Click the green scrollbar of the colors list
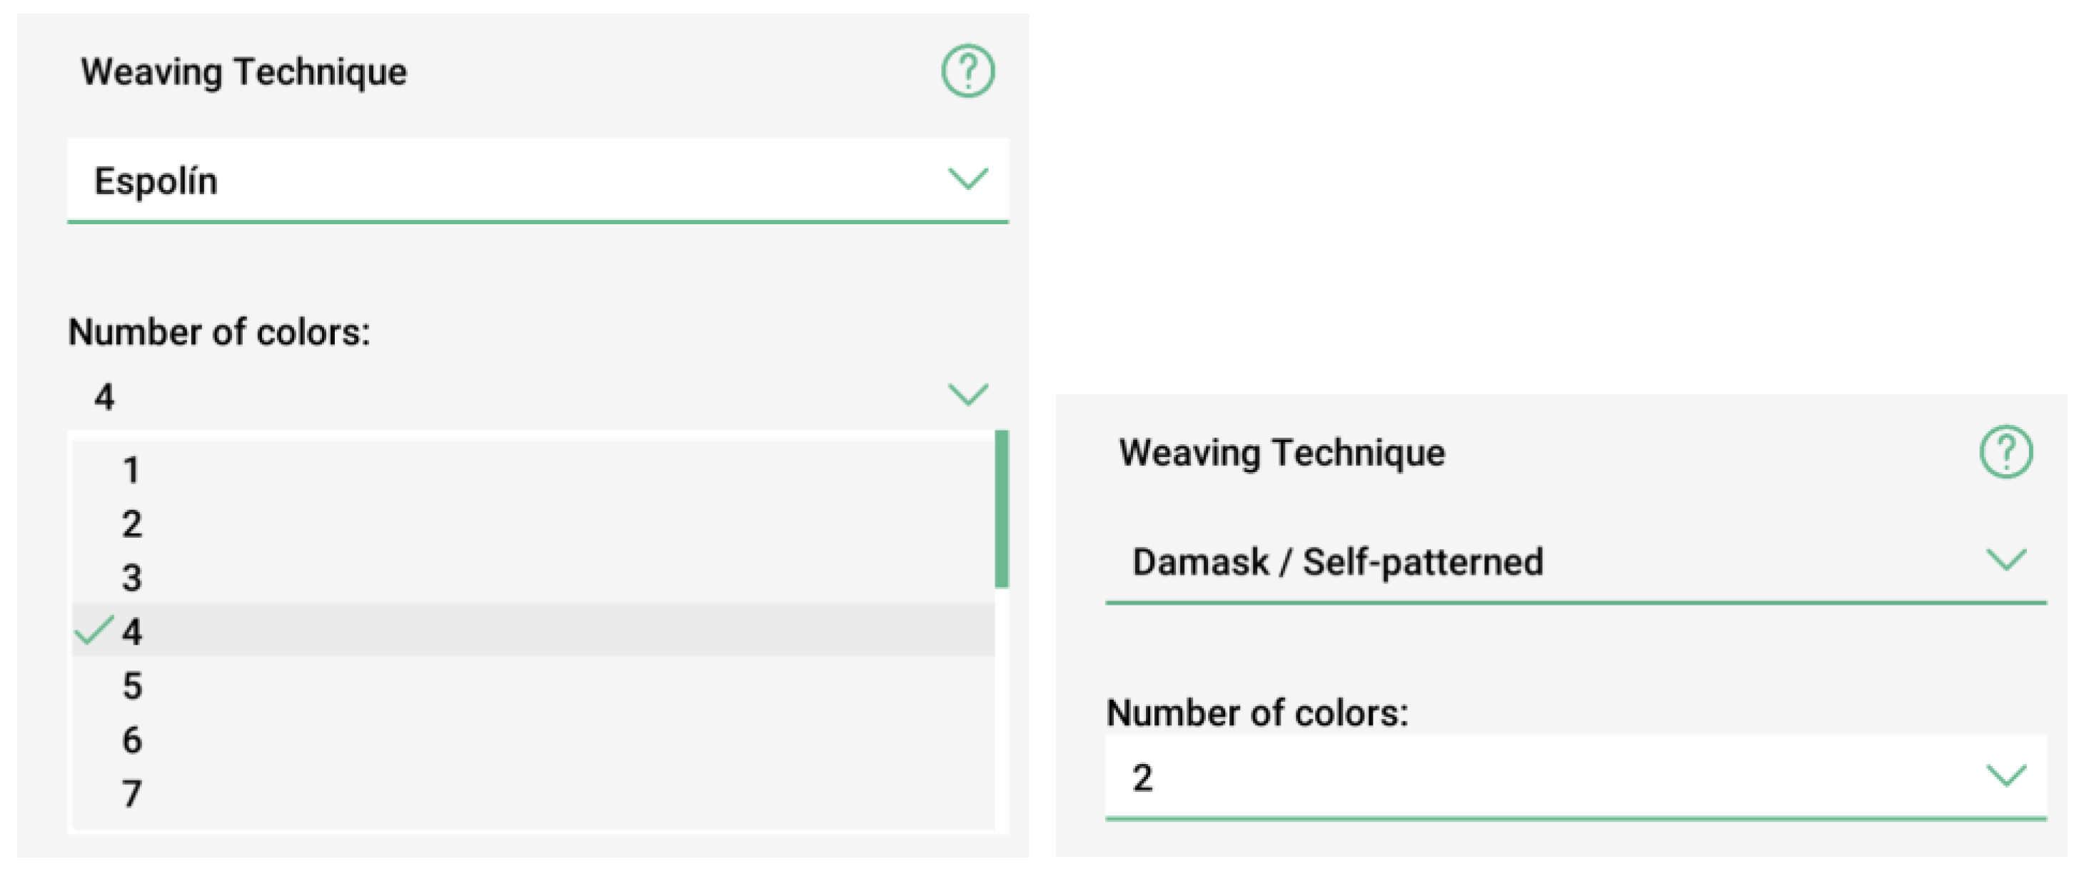Screen dimensions: 2089x879 coord(1002,508)
